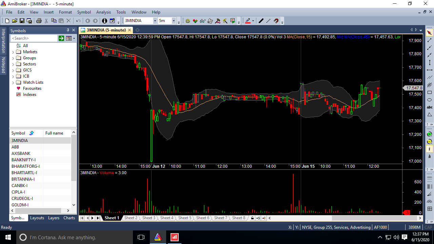Image resolution: width=434 pixels, height=244 pixels.
Task: Switch to Sheet 3 tab
Action: point(149,218)
